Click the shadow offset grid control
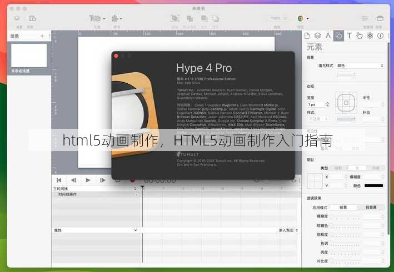The image size is (394, 272). (x=315, y=181)
